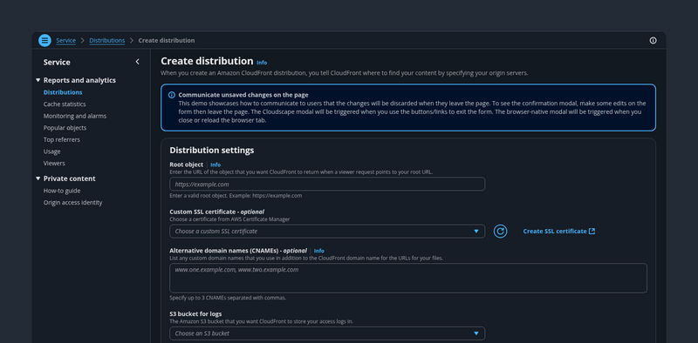
Task: Collapse the Reports and analytics section
Action: [x=38, y=80]
